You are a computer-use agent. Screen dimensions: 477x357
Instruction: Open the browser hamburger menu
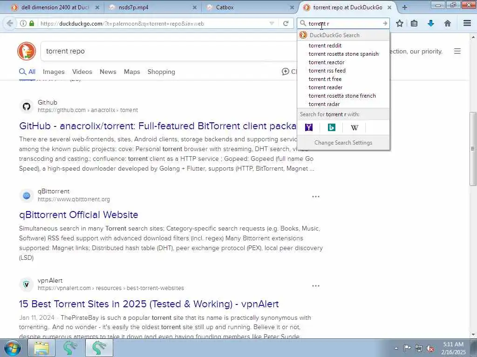pos(467,23)
